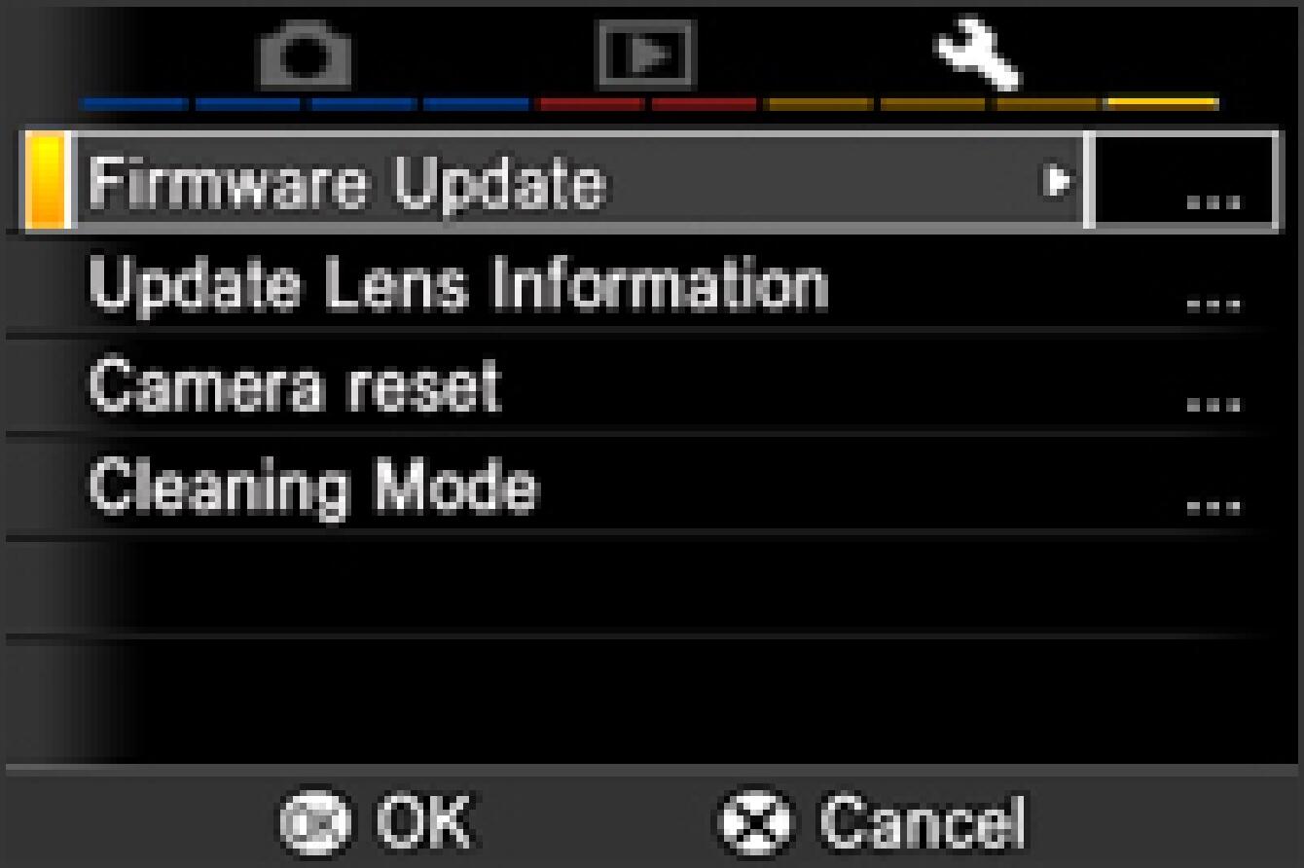Switch to first blue shooting tab page
1304x868 pixels.
click(135, 103)
